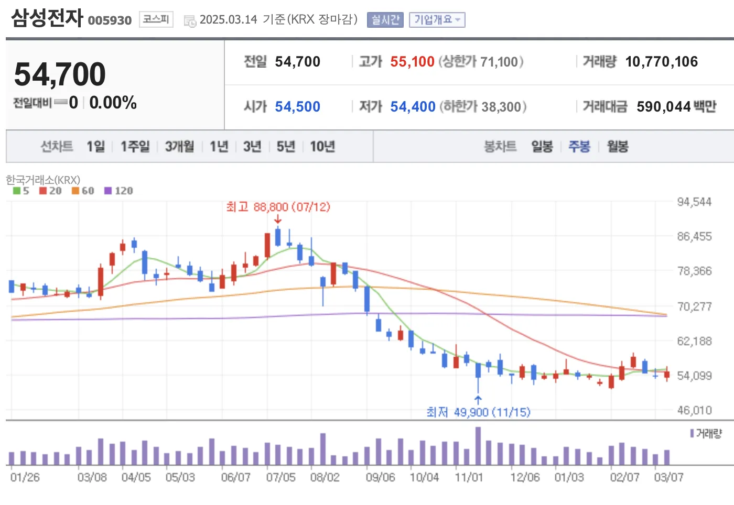
Task: Select the 1일 line chart tab
Action: [x=95, y=146]
